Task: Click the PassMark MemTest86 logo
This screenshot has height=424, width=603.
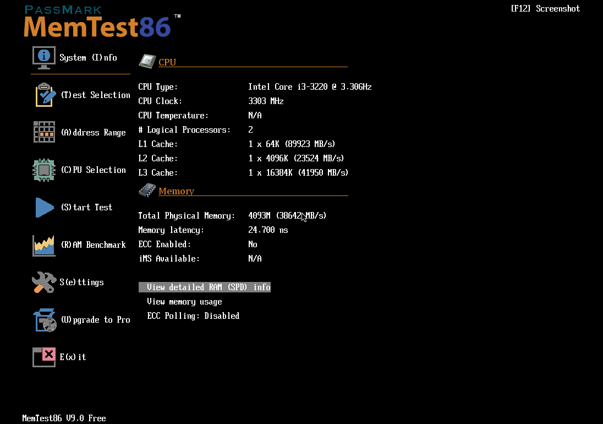Action: tap(102, 21)
